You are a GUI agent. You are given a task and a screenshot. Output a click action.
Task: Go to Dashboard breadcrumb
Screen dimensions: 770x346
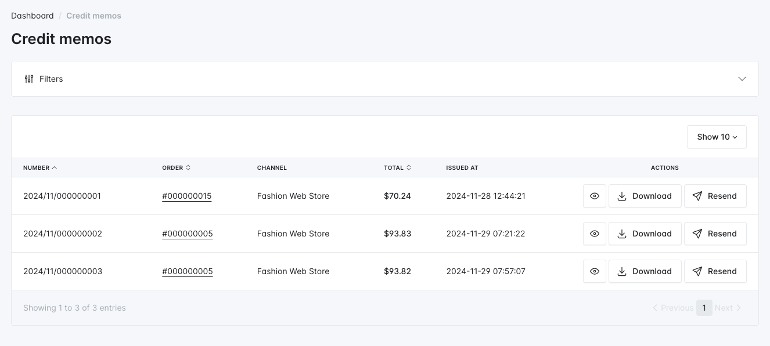tap(33, 16)
